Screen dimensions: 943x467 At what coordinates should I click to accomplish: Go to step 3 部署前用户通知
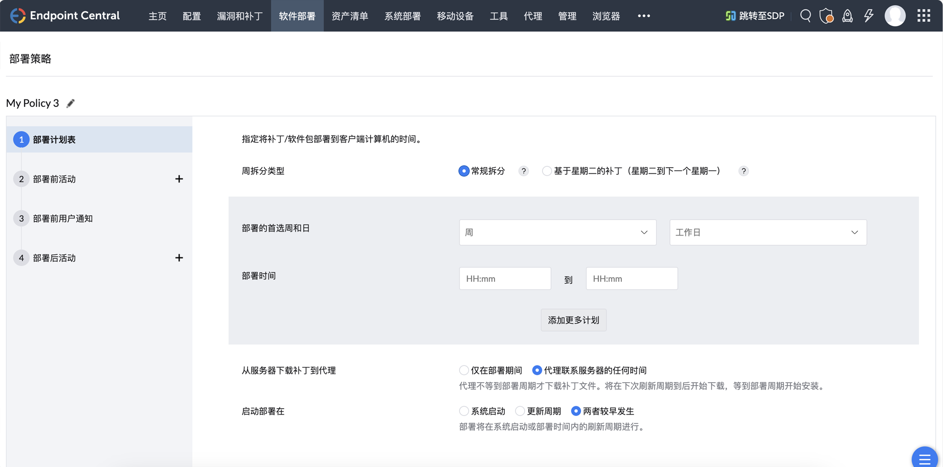[x=62, y=219]
